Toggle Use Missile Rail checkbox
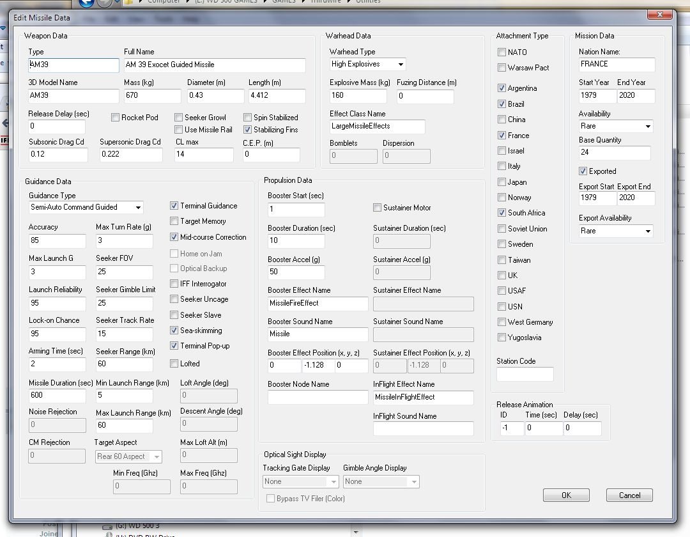Screen dimensions: 690x537 tap(178, 129)
